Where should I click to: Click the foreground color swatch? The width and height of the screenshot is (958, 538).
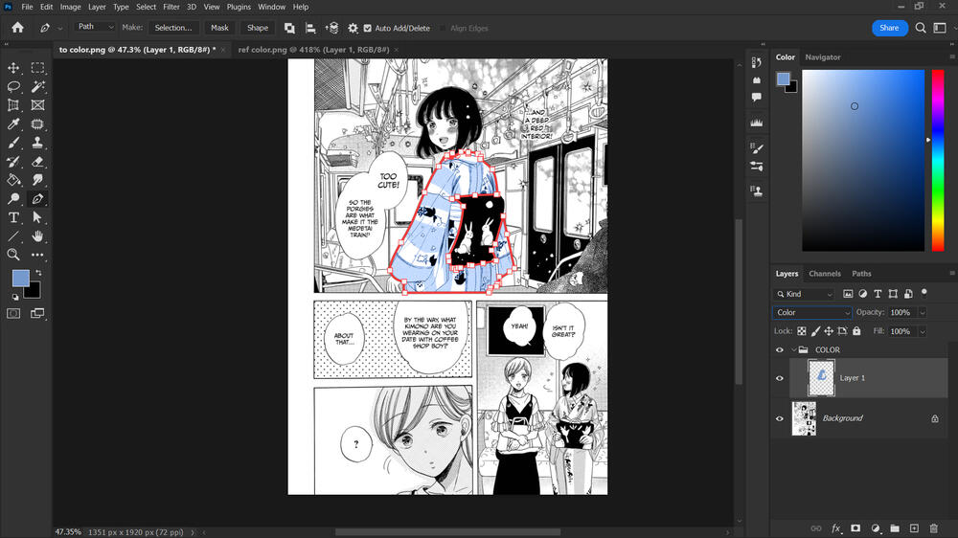[x=20, y=278]
